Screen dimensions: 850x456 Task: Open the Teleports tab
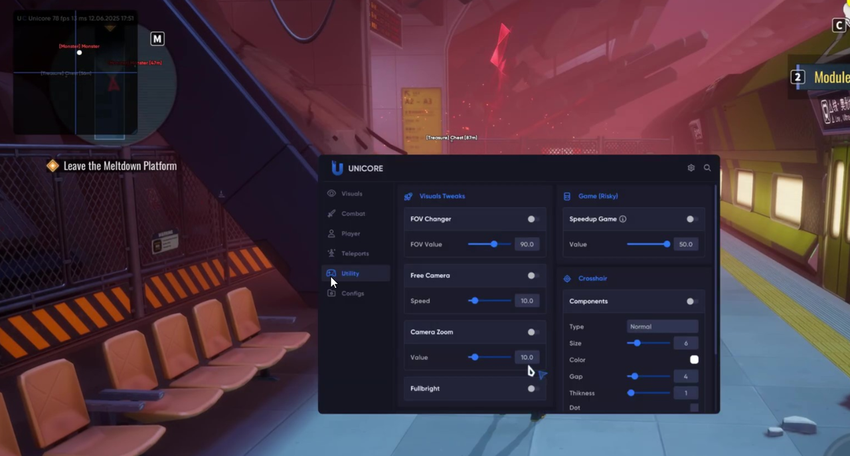[357, 253]
